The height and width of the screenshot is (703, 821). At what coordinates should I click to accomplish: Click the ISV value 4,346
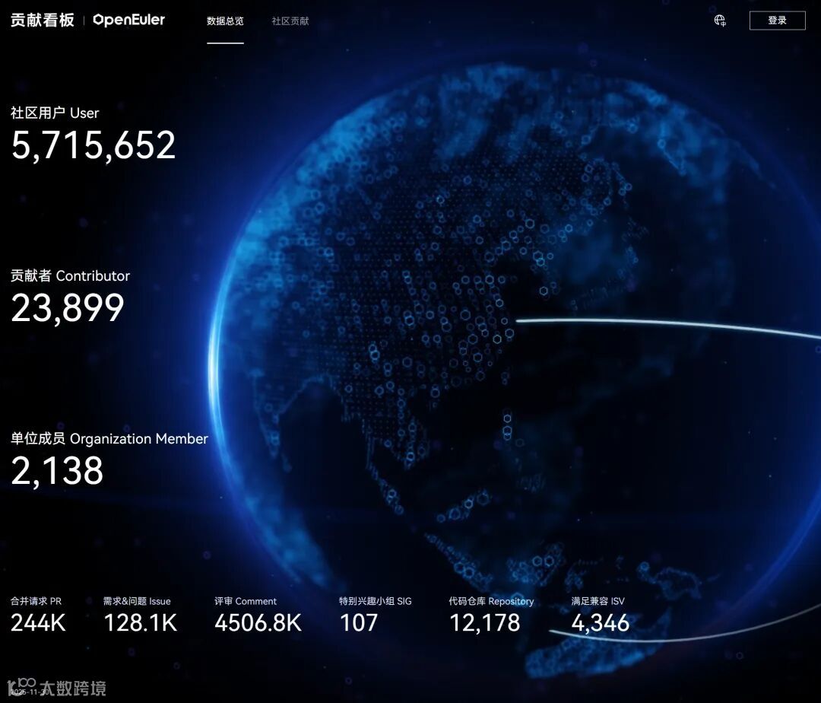point(600,623)
